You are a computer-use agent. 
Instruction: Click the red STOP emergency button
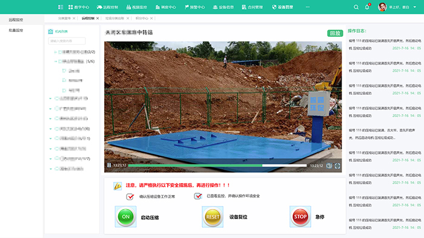pyautogui.click(x=300, y=217)
